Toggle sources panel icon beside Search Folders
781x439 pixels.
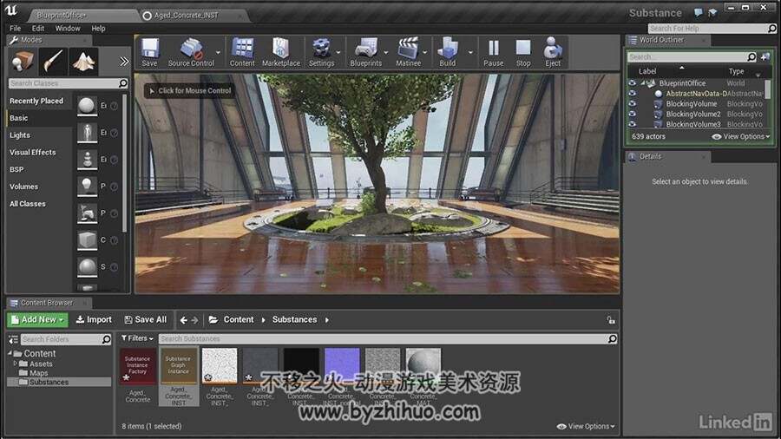(x=13, y=339)
